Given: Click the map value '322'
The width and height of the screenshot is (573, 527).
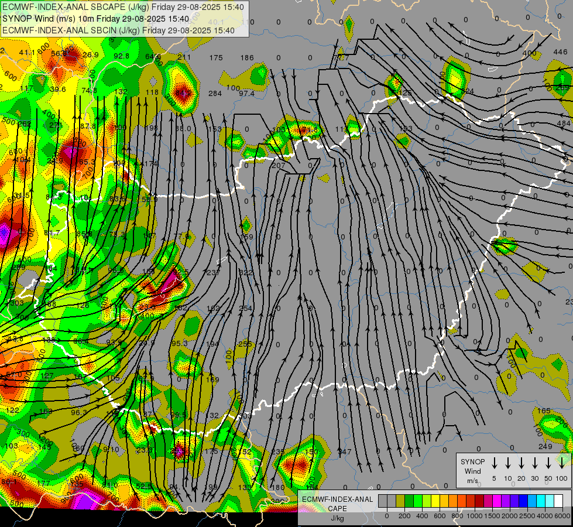Looking at the screenshot, I should tap(246, 272).
